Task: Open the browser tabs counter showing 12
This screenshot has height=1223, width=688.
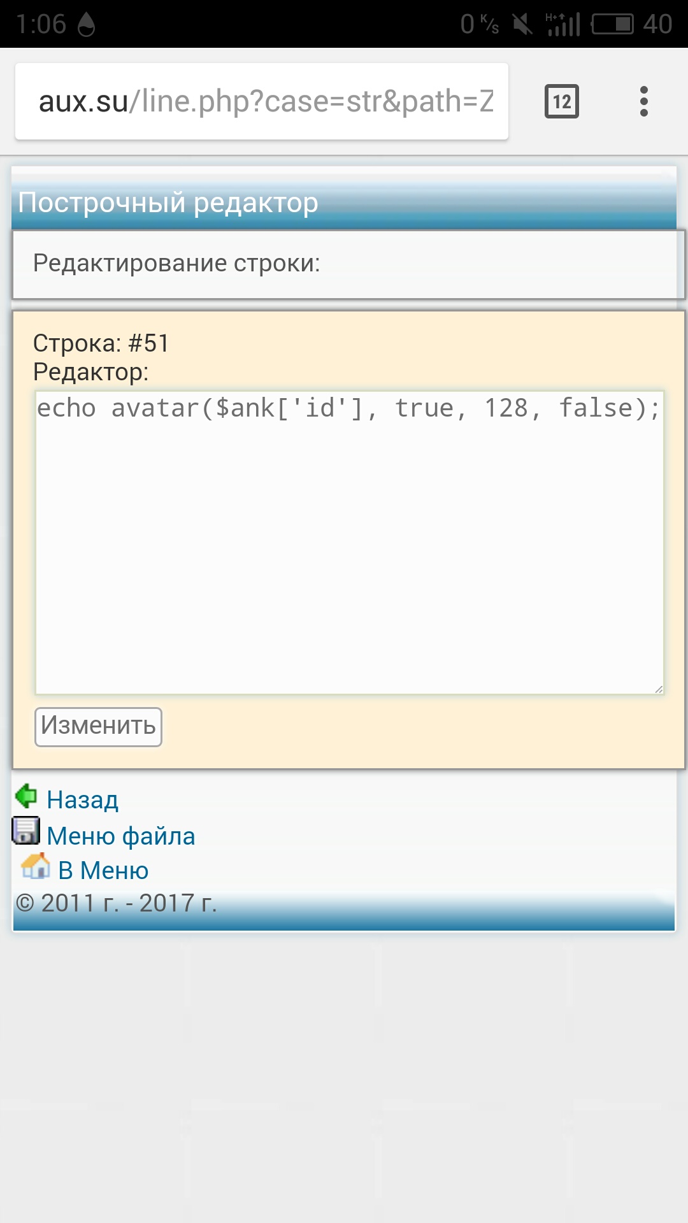Action: tap(562, 101)
